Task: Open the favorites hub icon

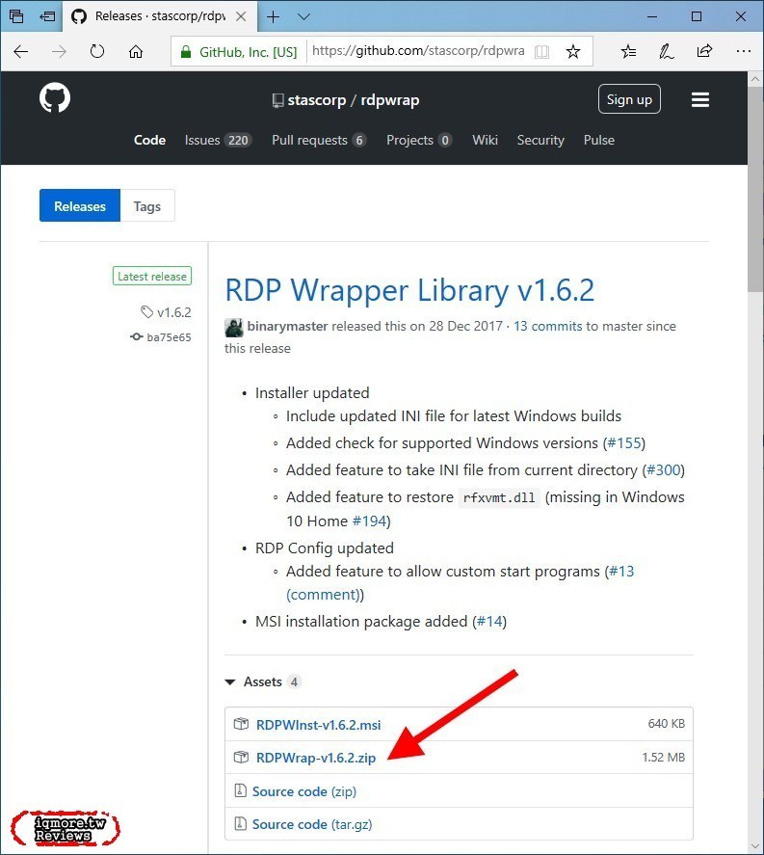Action: 628,51
